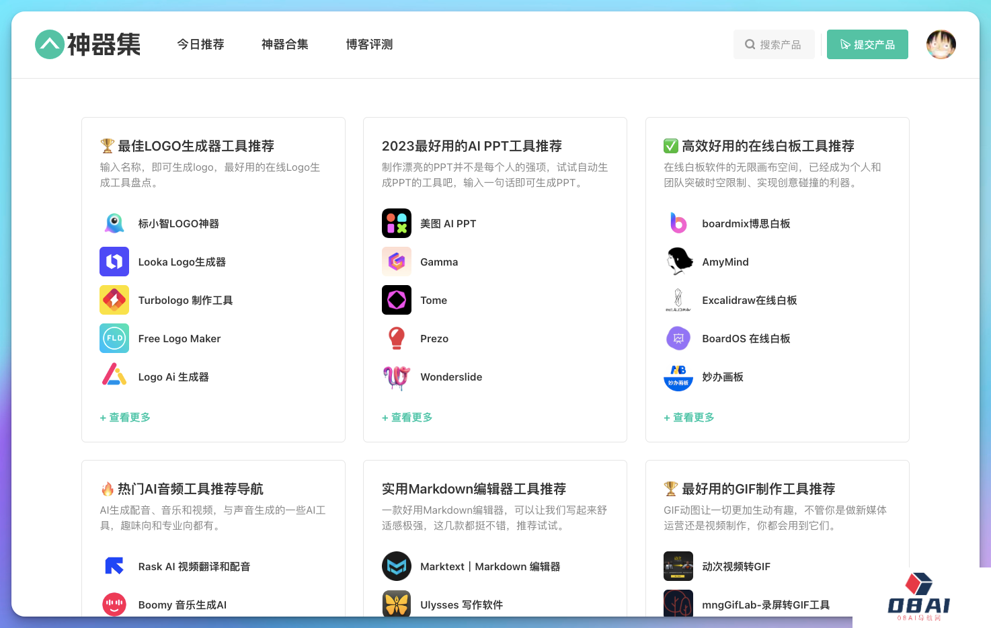Image resolution: width=991 pixels, height=628 pixels.
Task: Click the Excalidraw在线白板 text
Action: pyautogui.click(x=750, y=300)
